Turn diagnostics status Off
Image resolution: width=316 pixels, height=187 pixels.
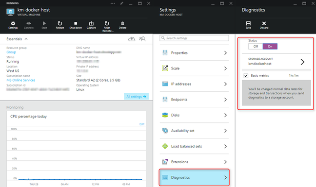coord(256,46)
